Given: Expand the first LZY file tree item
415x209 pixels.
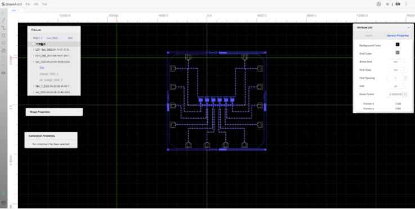Looking at the screenshot, I should coord(33,49).
